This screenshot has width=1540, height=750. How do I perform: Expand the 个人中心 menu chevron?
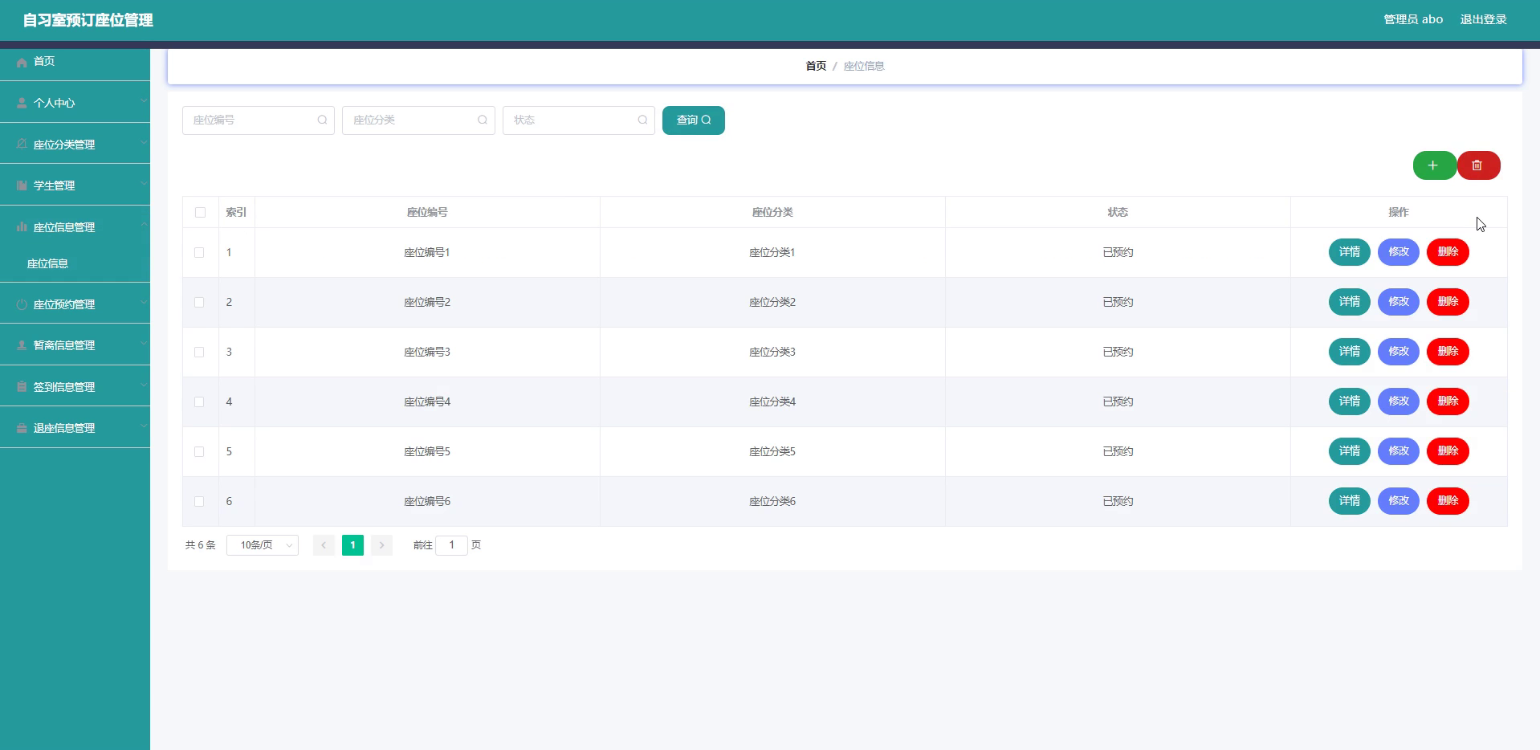(x=143, y=101)
